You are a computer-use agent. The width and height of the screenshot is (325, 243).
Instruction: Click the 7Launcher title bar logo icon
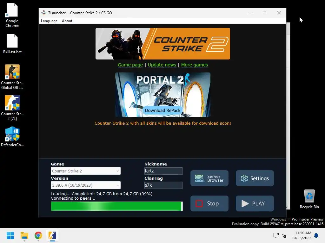click(x=44, y=13)
